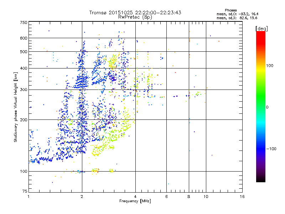Click the y-axis tick label '600'
This screenshot has height=214, width=285.
[24, 38]
